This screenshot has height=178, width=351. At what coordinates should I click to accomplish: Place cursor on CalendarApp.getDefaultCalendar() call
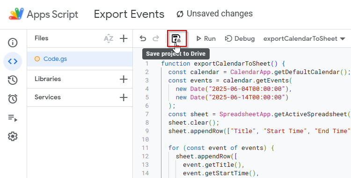tap(289, 72)
